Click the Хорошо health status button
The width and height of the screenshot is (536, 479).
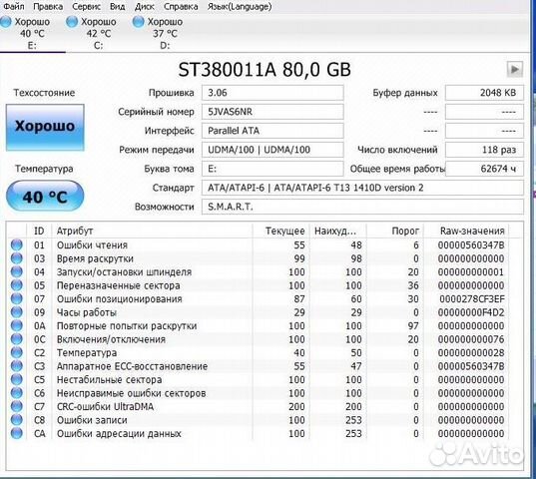tap(45, 127)
